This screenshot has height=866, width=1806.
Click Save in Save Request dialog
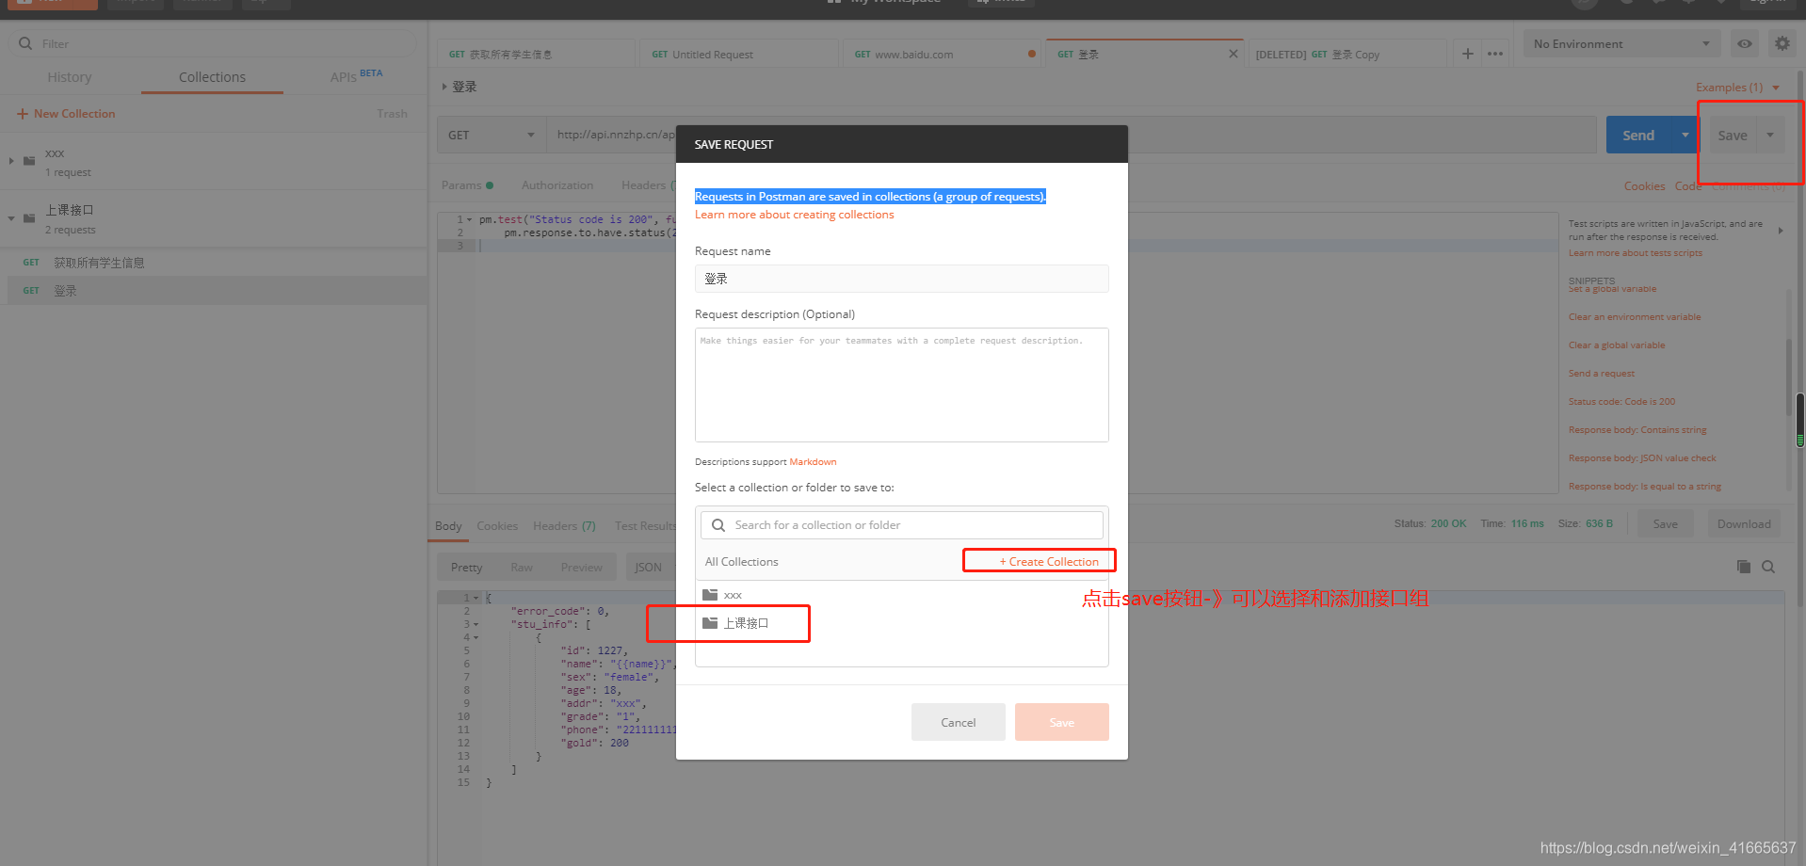tap(1062, 722)
